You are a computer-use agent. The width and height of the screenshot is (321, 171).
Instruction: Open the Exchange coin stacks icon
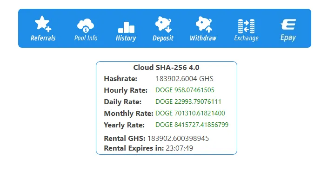[246, 26]
